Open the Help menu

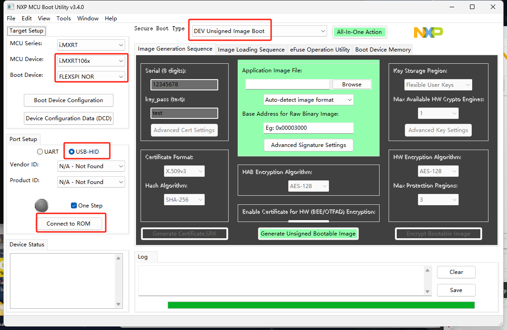[x=111, y=19]
